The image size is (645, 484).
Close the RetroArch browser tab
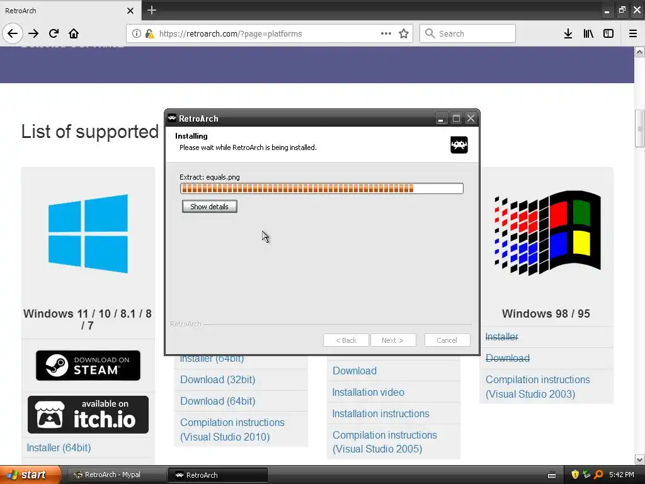tap(130, 11)
